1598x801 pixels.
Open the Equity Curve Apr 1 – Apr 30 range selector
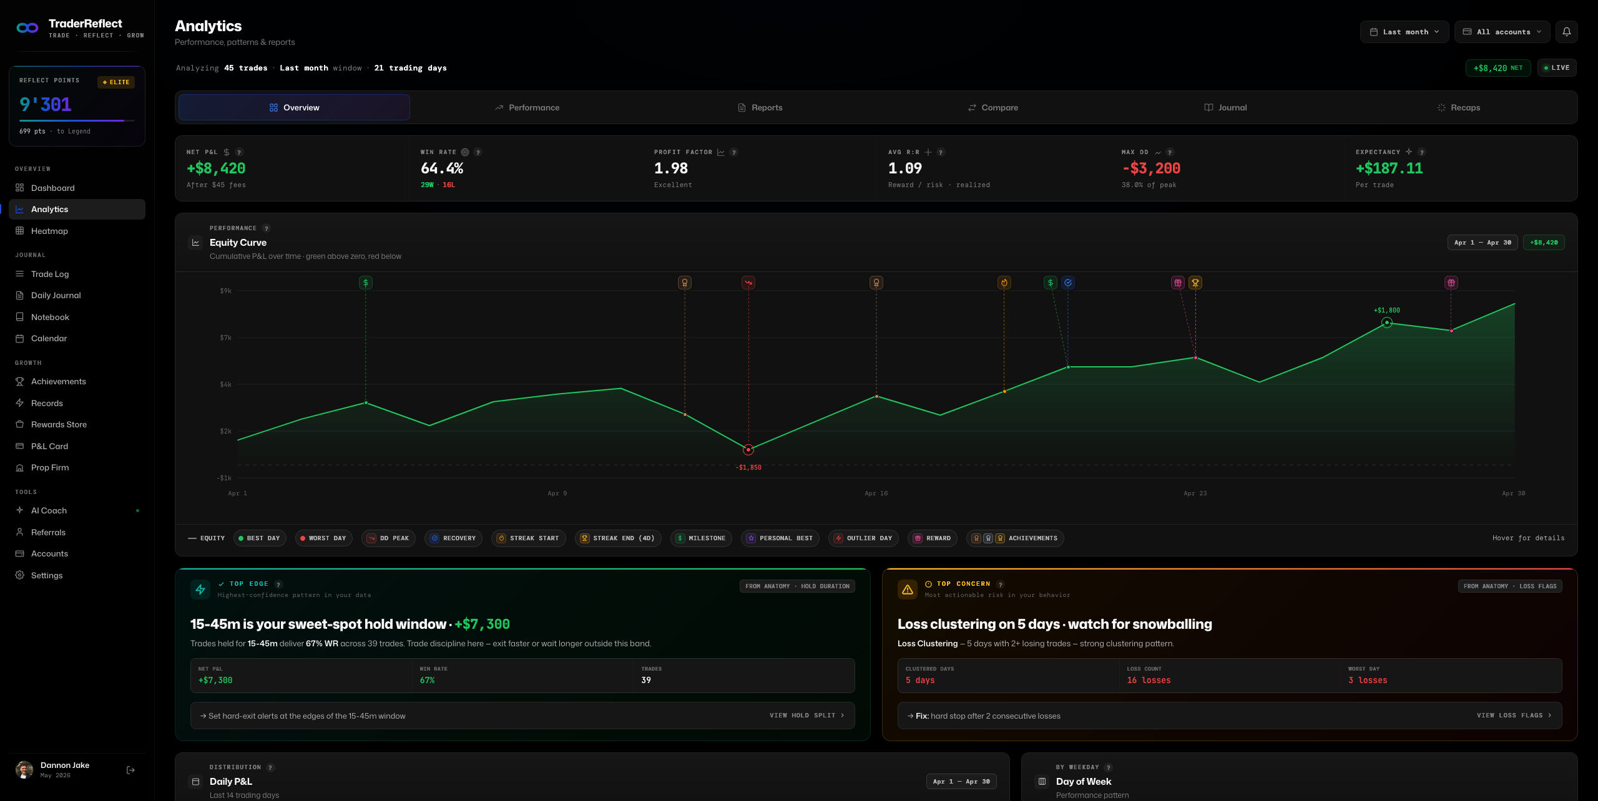tap(1483, 243)
